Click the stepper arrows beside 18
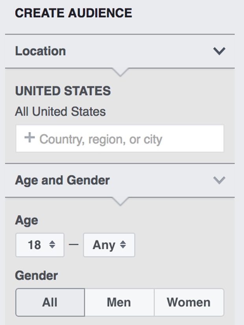The image size is (244, 325). click(52, 245)
